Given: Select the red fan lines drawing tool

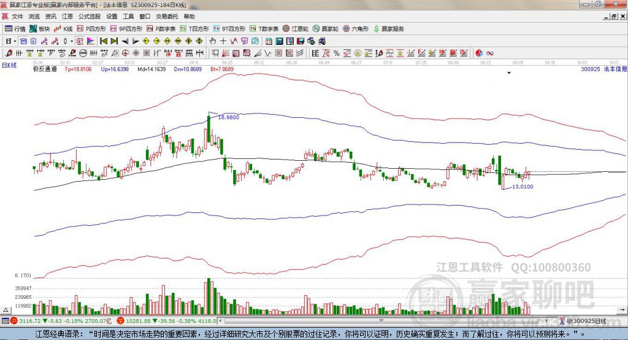Looking at the screenshot, I should pyautogui.click(x=226, y=53).
